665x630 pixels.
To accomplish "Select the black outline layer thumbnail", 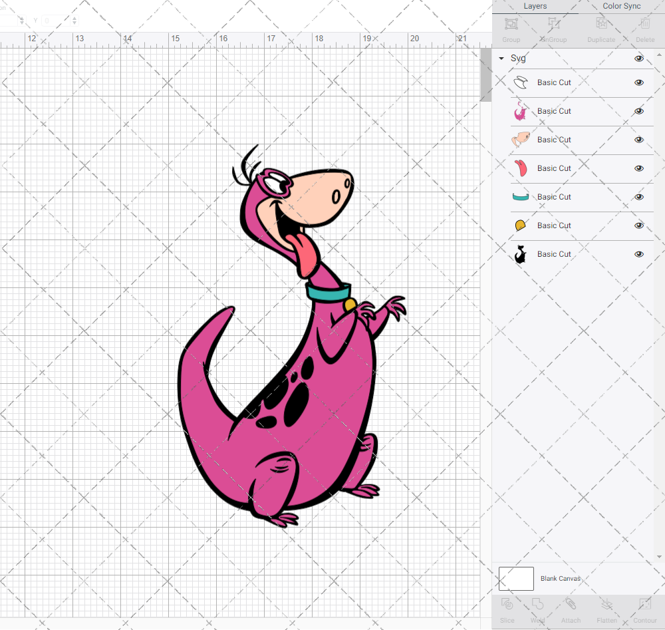I will [521, 254].
